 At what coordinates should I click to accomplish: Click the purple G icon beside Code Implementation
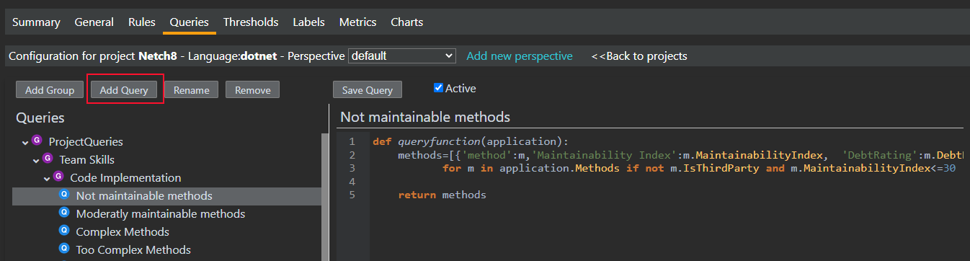(59, 177)
